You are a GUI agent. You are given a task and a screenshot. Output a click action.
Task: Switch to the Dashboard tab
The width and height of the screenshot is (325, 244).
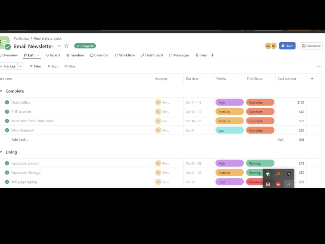pos(152,55)
